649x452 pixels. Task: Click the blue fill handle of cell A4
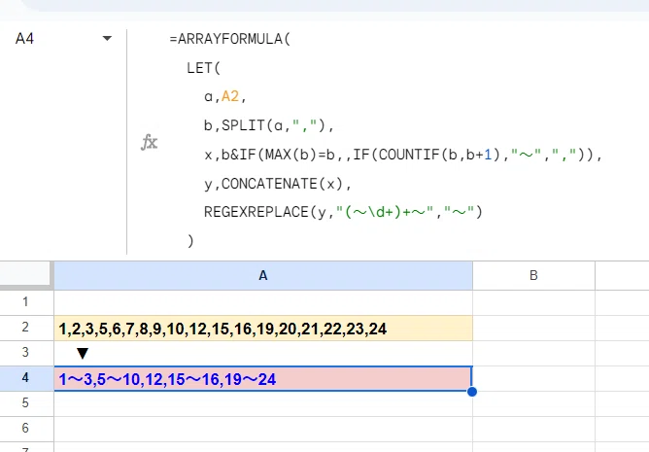coord(472,392)
